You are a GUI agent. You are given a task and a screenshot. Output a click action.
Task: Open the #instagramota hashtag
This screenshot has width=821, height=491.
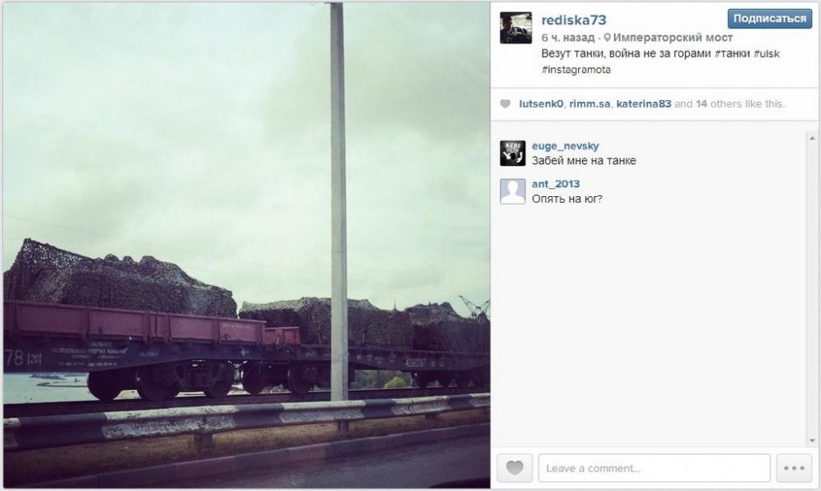pos(576,69)
